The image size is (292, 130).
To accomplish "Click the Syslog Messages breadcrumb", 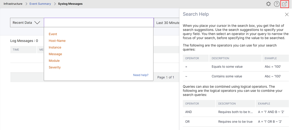I will [70, 4].
